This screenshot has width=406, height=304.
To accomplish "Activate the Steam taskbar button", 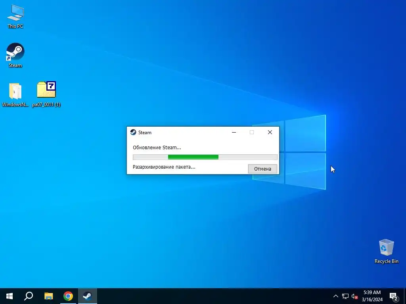I will [x=88, y=296].
